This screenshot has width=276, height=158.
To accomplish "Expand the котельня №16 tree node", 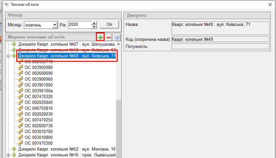I will click(8, 155).
